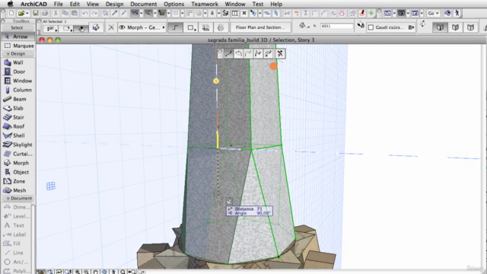Click the Floor Plan and Section button
Screen dimensions: 487x274
click(260, 27)
